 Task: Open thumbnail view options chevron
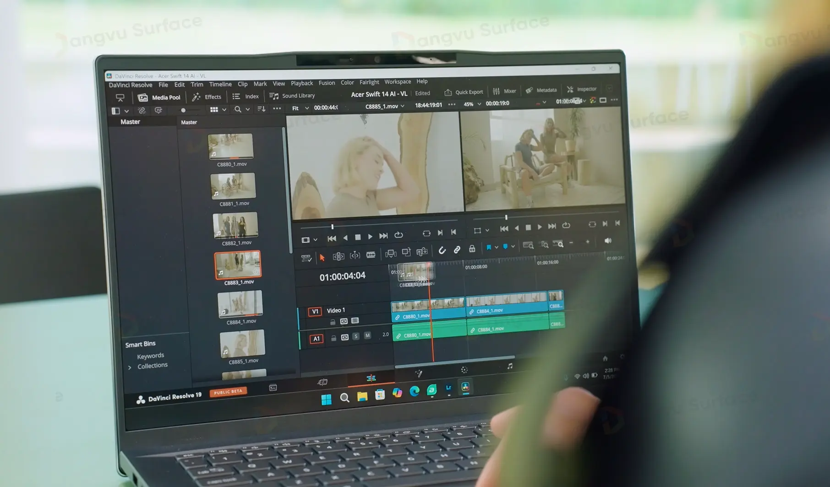(x=224, y=109)
